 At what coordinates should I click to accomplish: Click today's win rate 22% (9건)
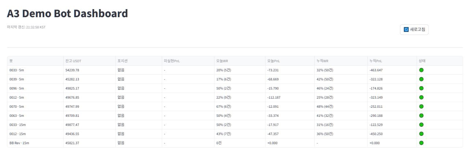tap(224, 97)
